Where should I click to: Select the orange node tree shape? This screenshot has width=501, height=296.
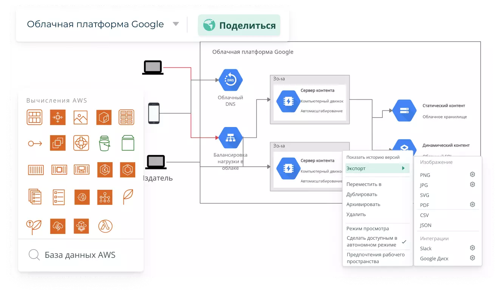pyautogui.click(x=105, y=197)
